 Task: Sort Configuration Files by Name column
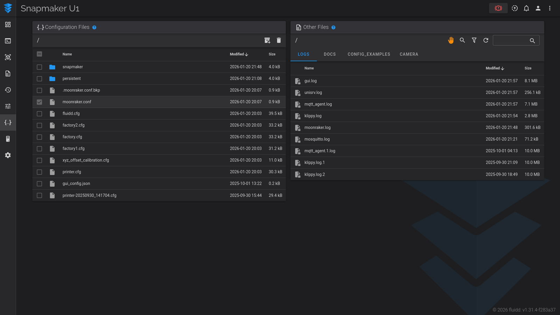(67, 54)
